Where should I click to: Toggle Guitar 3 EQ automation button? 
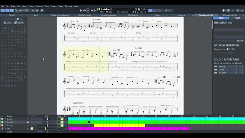[x=62, y=125]
